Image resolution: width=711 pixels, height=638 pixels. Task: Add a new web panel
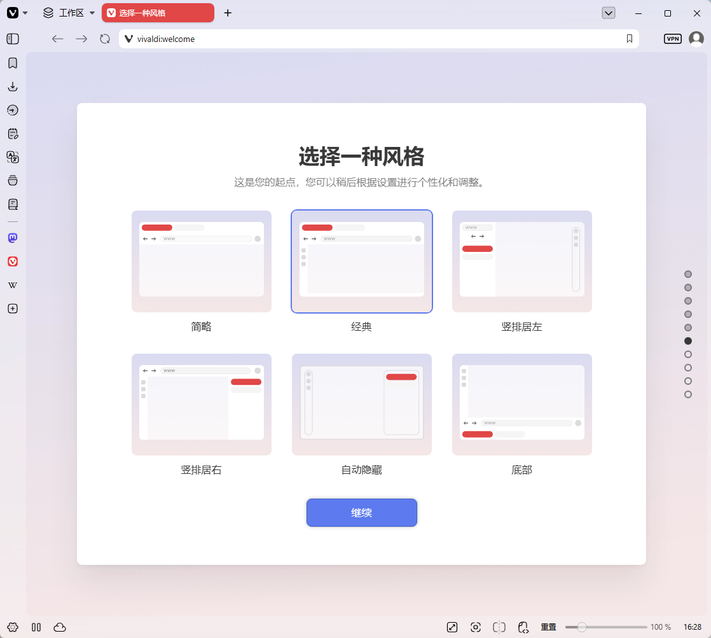tap(13, 309)
